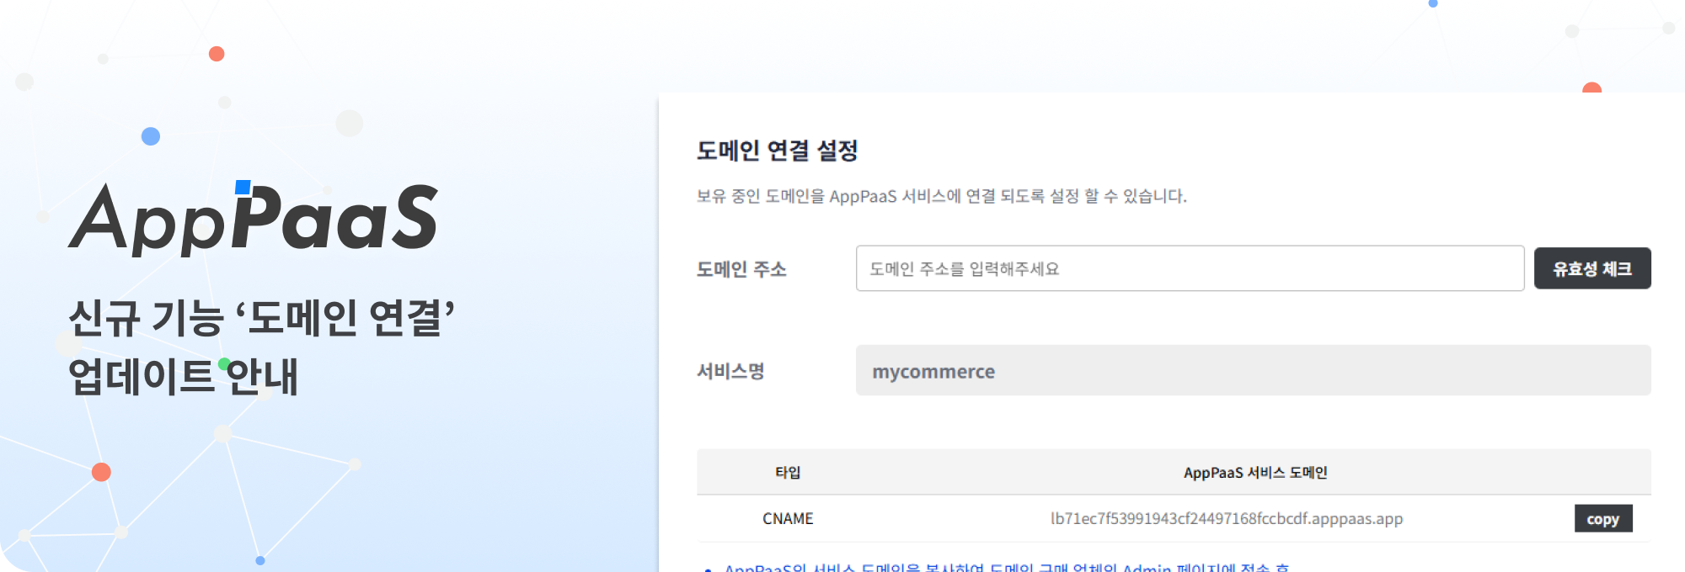1685x572 pixels.
Task: Click the copy button in CNAME row
Action: tap(1603, 518)
